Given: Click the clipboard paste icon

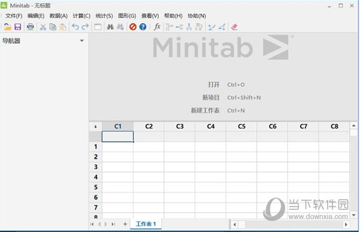Looking at the screenshot, I should 63,27.
